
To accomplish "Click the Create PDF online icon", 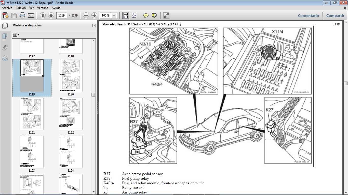I will pos(6,15).
